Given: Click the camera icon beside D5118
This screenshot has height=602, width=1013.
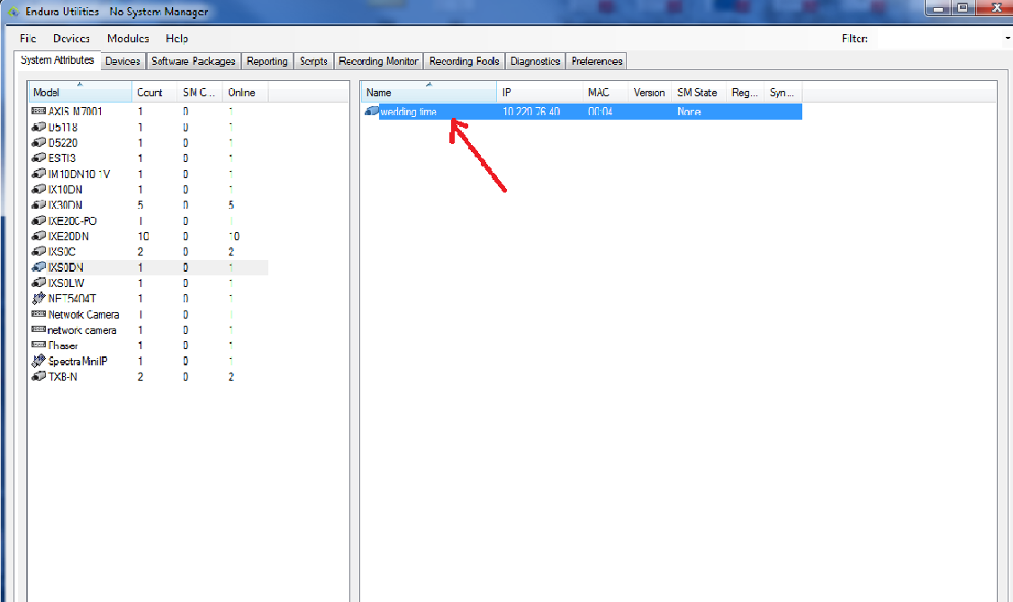Looking at the screenshot, I should 41,127.
